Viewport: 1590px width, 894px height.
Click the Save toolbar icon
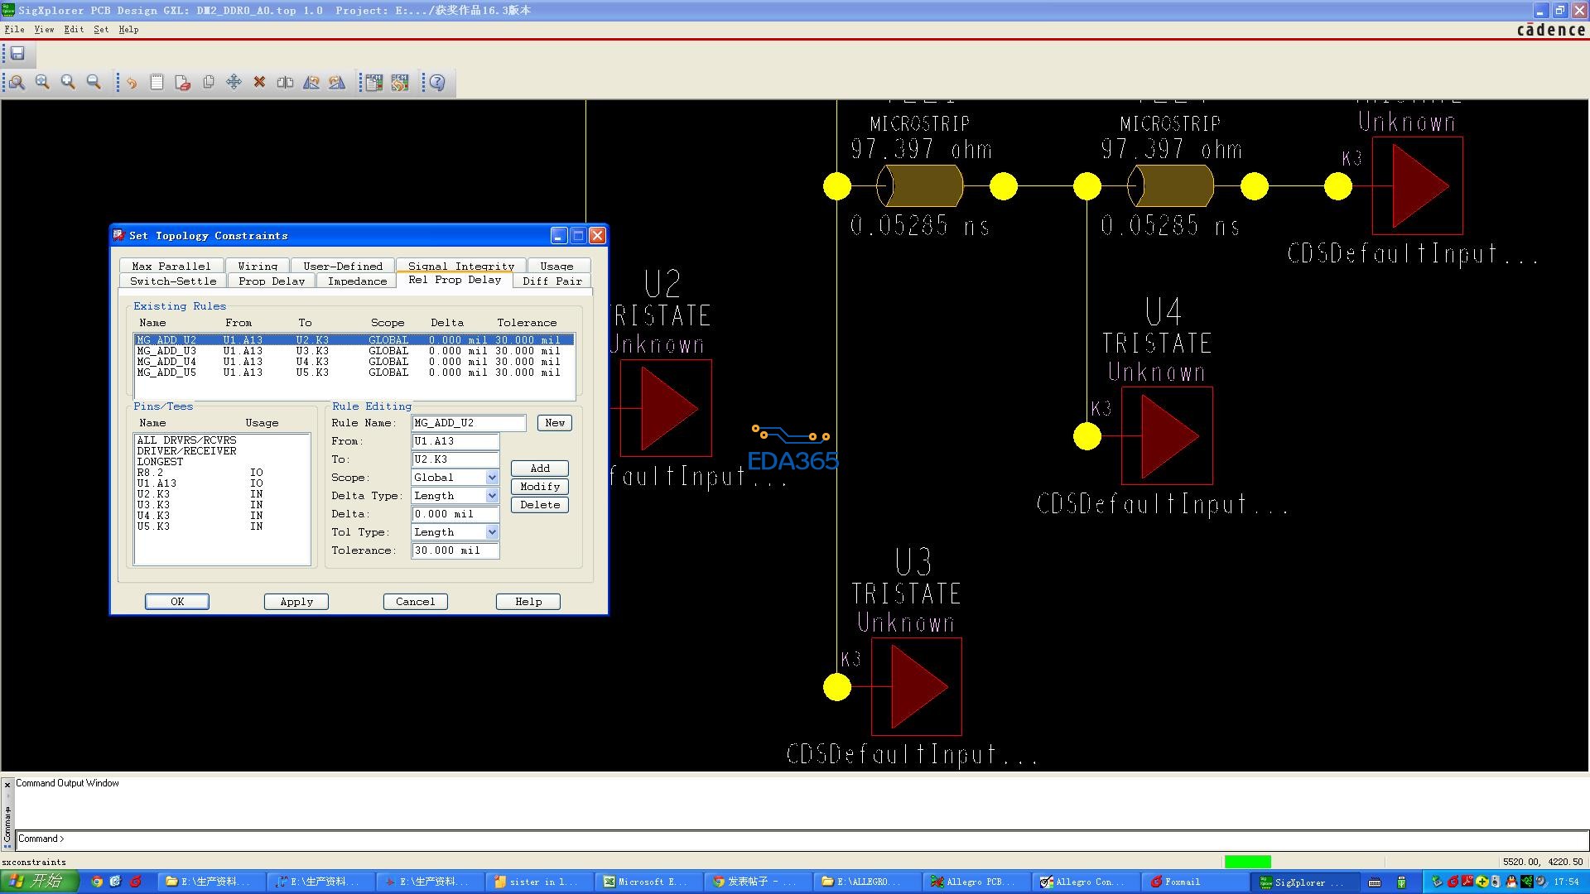click(x=17, y=54)
